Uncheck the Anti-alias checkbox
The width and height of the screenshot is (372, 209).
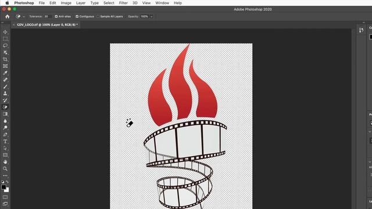tap(56, 17)
